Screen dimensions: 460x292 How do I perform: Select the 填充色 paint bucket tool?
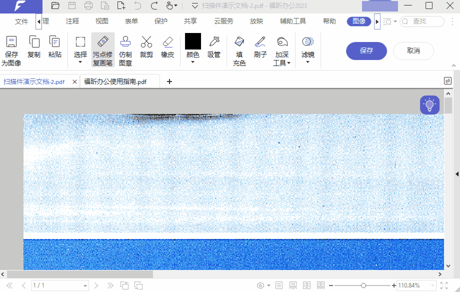point(239,49)
